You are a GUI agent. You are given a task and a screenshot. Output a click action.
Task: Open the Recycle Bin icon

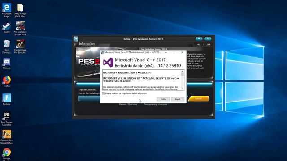point(7,47)
